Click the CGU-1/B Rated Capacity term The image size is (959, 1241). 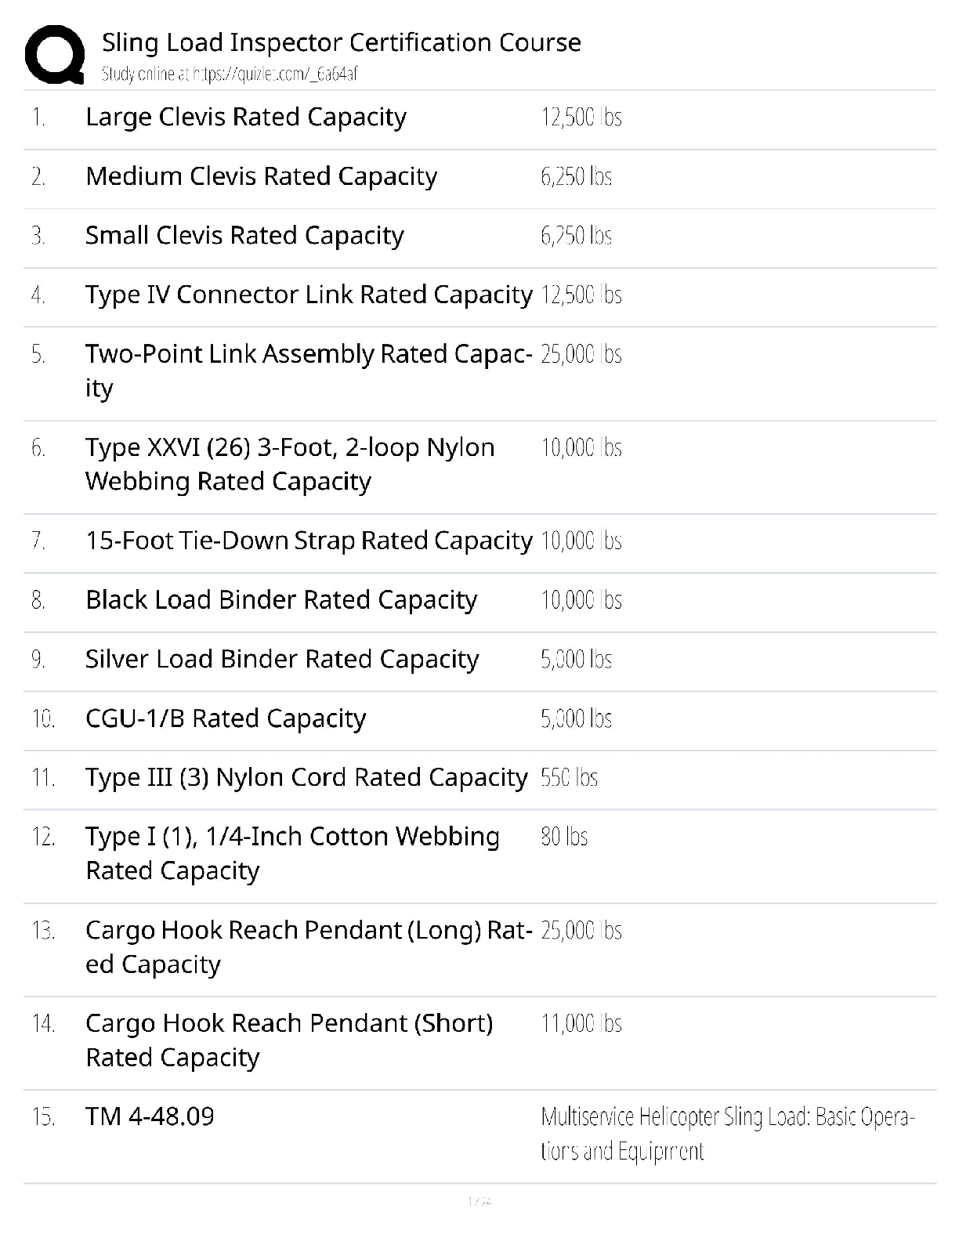[226, 718]
